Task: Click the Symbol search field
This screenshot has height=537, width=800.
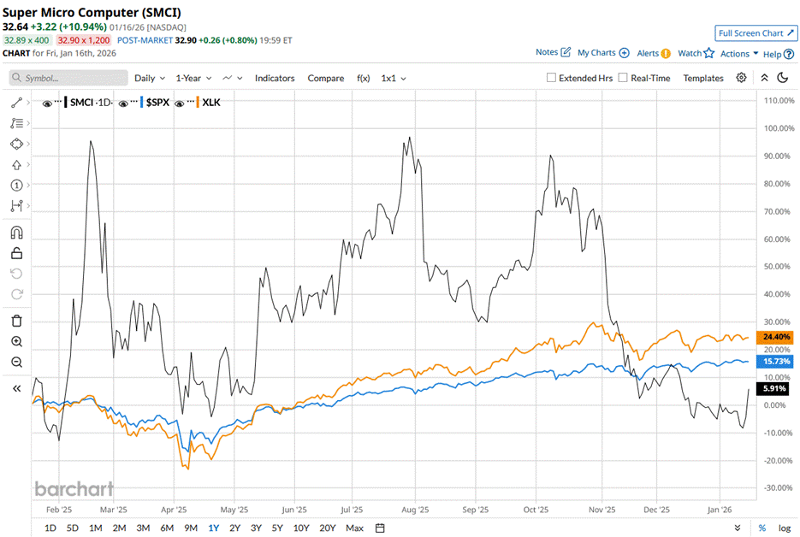Action: coord(67,78)
